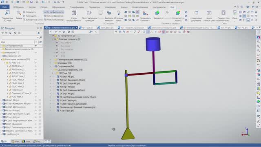
Task: Close the 3D Модель panel
Action: 41,28
